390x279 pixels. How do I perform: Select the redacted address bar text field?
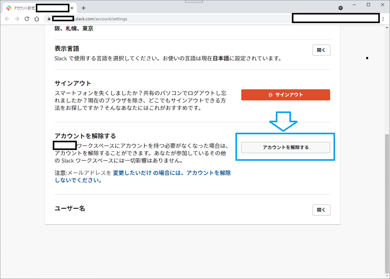click(x=336, y=18)
